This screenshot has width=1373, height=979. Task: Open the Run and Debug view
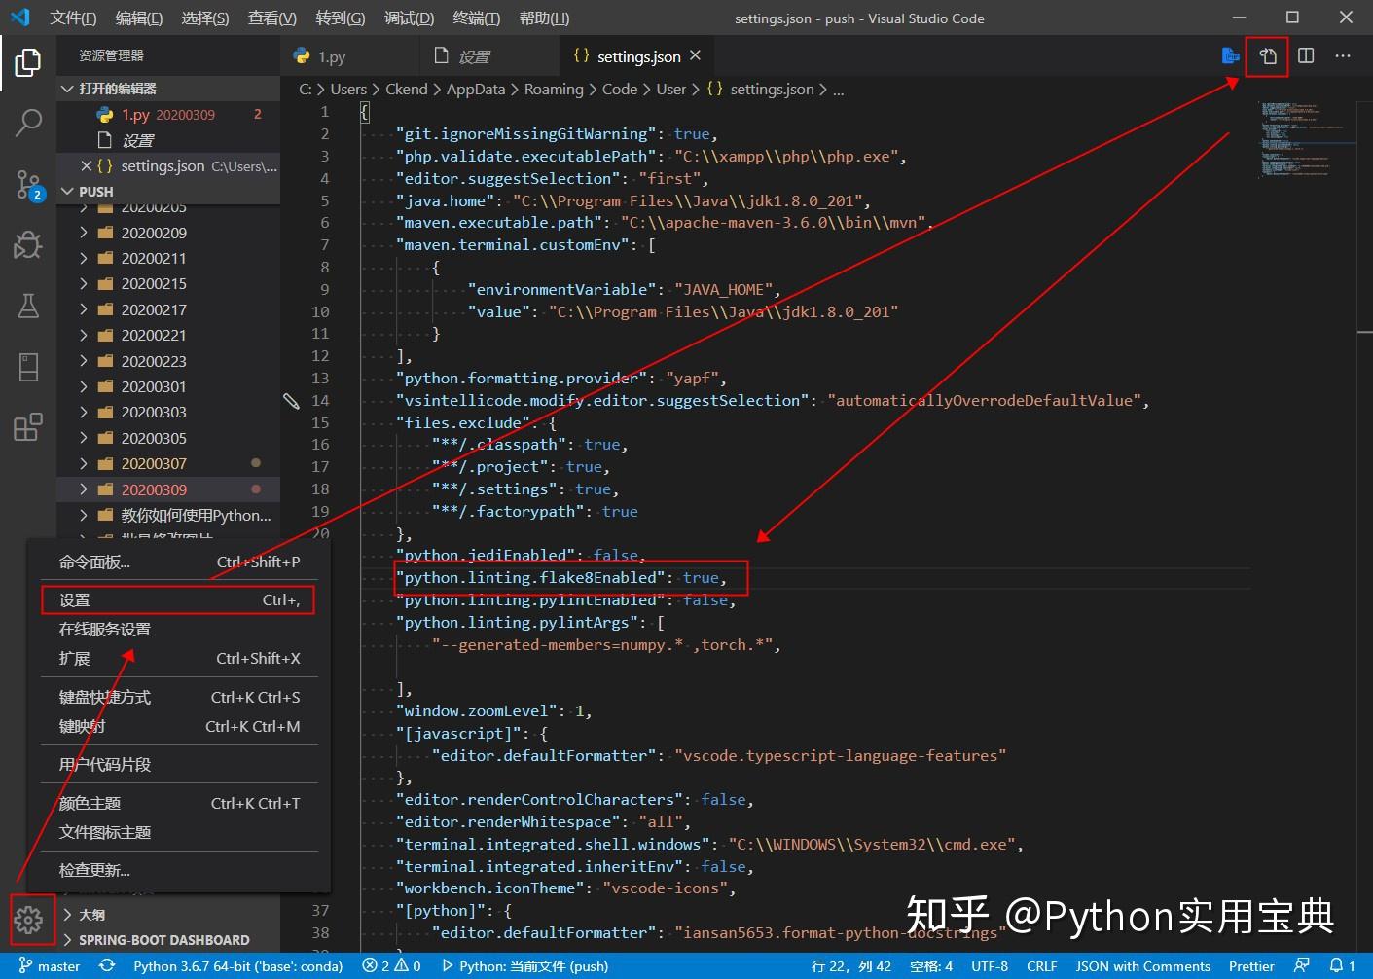[28, 245]
